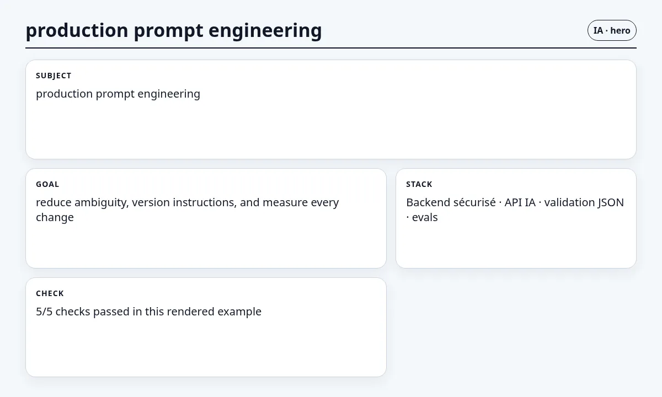The width and height of the screenshot is (662, 397).
Task: Select the SUBJECT card label
Action: 54,76
